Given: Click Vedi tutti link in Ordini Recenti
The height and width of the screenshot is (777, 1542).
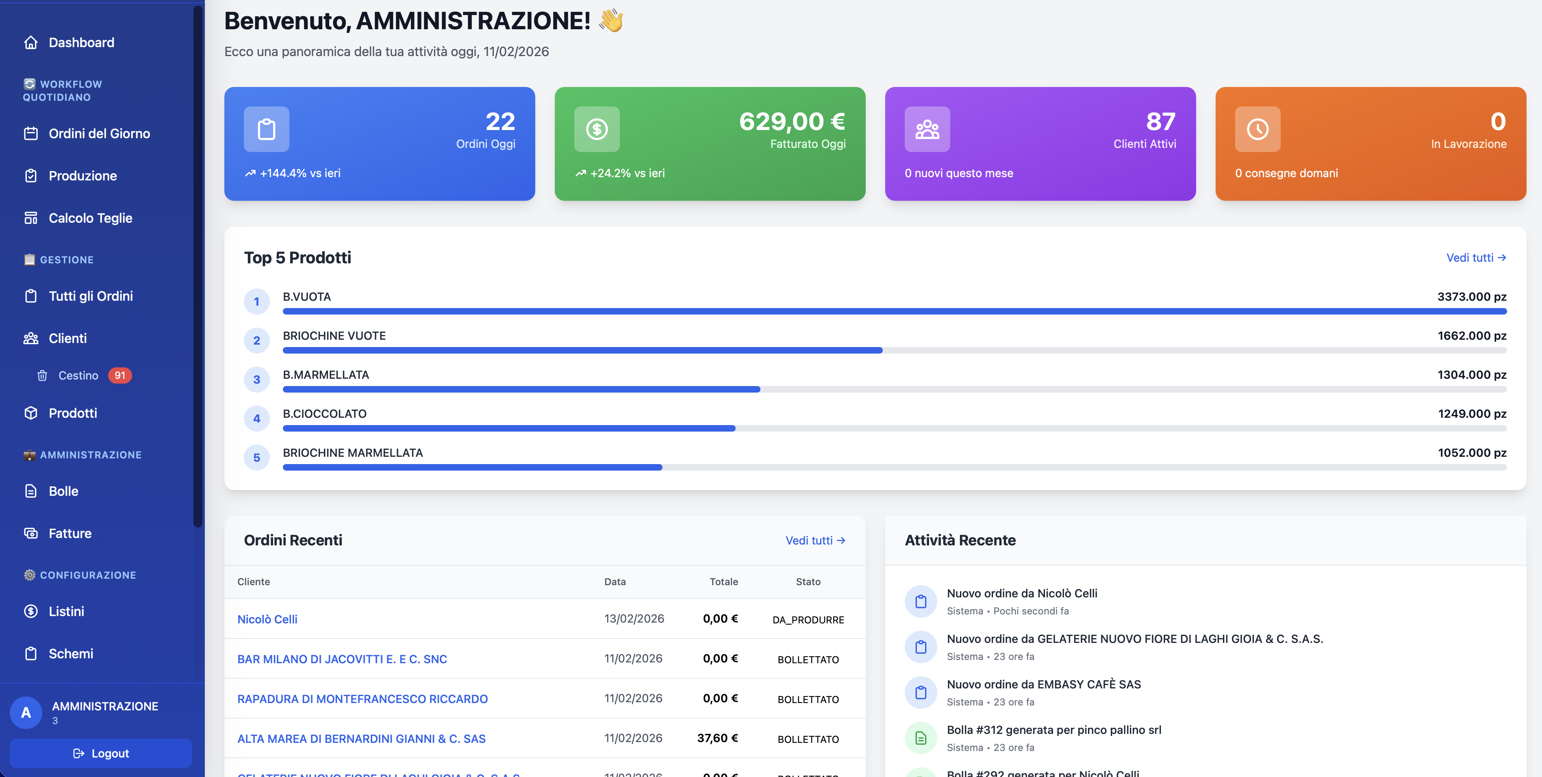Looking at the screenshot, I should (x=815, y=540).
